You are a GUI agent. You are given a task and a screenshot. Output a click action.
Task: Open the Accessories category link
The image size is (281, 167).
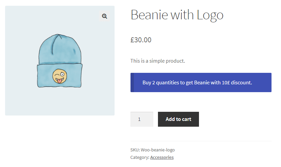pyautogui.click(x=162, y=157)
